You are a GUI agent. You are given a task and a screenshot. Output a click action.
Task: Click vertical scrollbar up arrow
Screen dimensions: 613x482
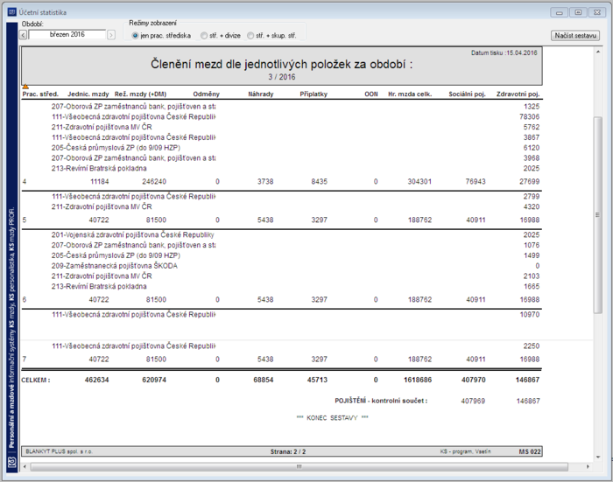[x=598, y=52]
